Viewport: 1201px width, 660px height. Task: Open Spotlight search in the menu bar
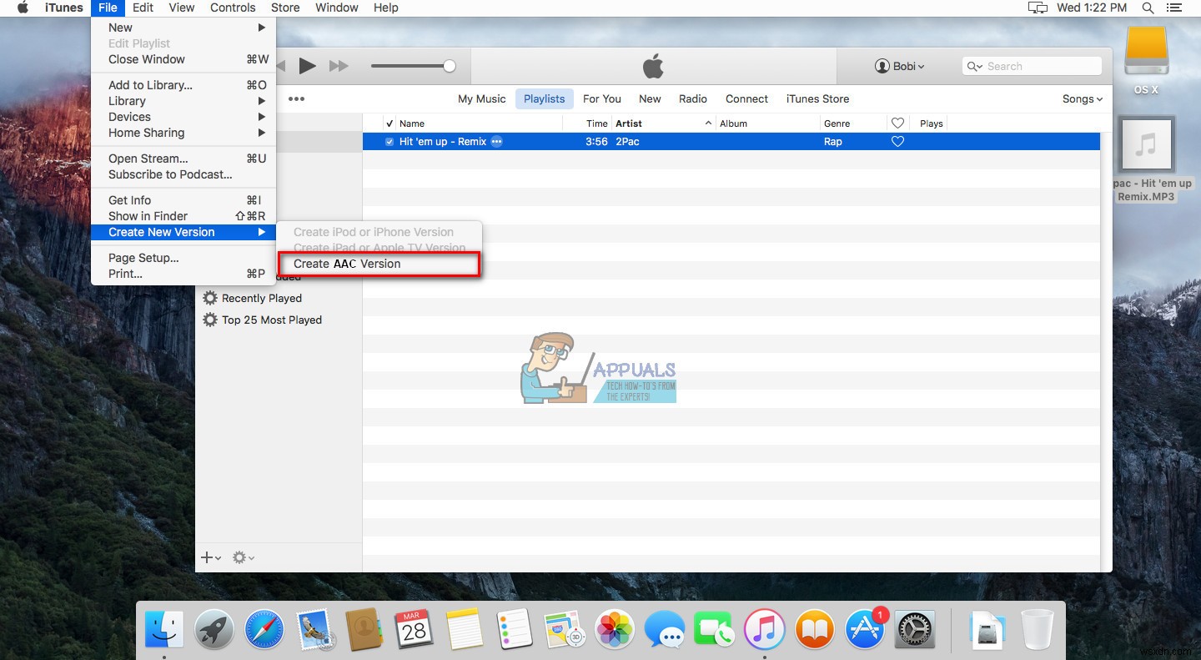coord(1148,8)
